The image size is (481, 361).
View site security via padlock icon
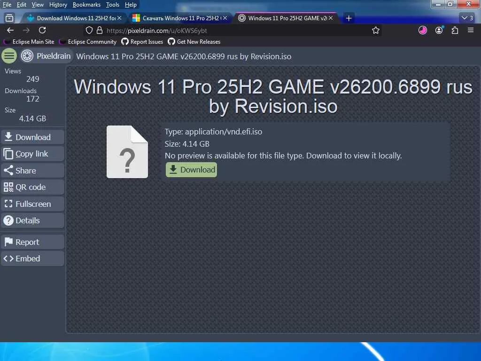[x=100, y=31]
